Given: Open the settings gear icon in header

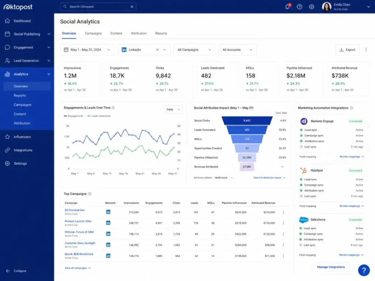Looking at the screenshot, I should (x=311, y=7).
